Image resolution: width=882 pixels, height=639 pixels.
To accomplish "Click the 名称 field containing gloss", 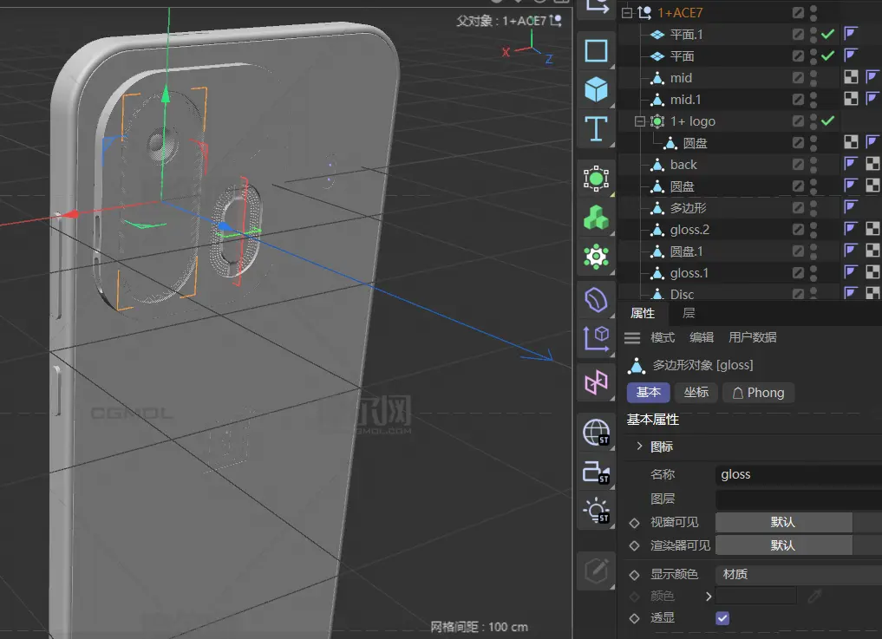I will click(x=798, y=475).
